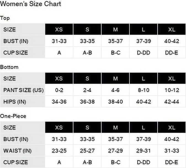Click the 8-10 pant size cell
The width and height of the screenshot is (186, 168).
(144, 90)
